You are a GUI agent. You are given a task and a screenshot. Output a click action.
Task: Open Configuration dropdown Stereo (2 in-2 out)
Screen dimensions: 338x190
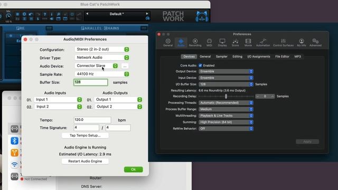[x=102, y=49]
